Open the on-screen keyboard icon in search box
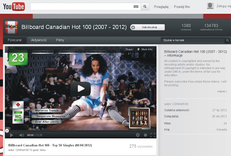The width and height of the screenshot is (231, 156). click(136, 6)
